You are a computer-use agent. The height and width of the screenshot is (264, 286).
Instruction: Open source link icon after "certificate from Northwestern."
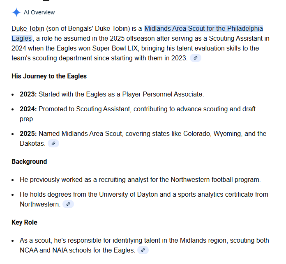coord(68,204)
